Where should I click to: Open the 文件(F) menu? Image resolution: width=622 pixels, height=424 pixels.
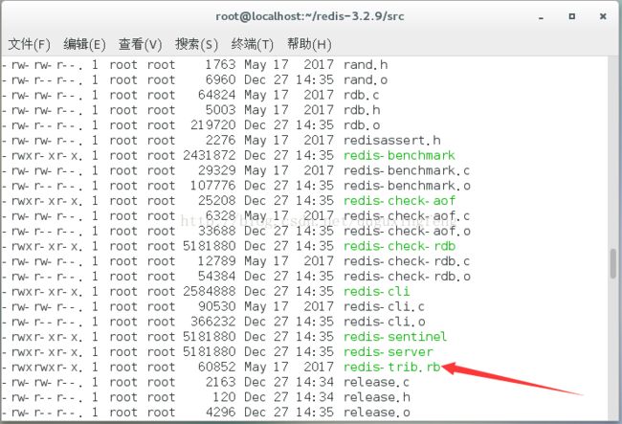[30, 44]
